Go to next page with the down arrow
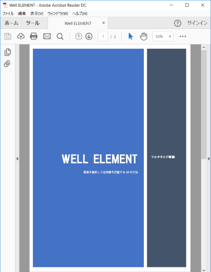The height and width of the screenshot is (272, 211). pyautogui.click(x=89, y=37)
